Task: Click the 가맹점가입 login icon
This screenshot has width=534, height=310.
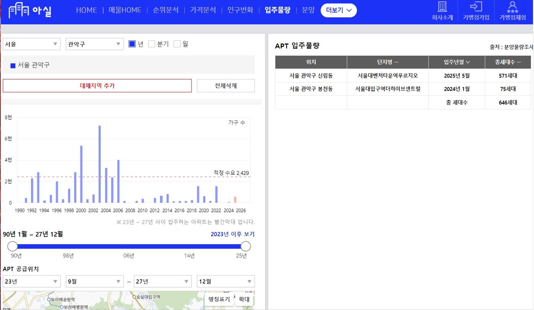Action: coord(476,7)
